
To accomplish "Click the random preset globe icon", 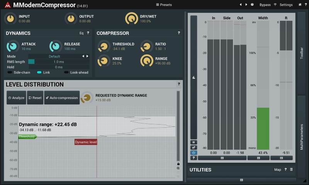I will [252, 5].
